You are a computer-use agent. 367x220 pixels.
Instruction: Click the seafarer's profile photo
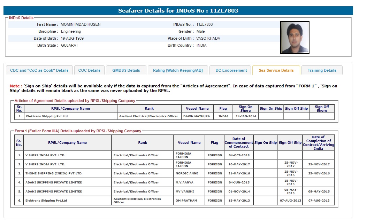tap(295, 38)
